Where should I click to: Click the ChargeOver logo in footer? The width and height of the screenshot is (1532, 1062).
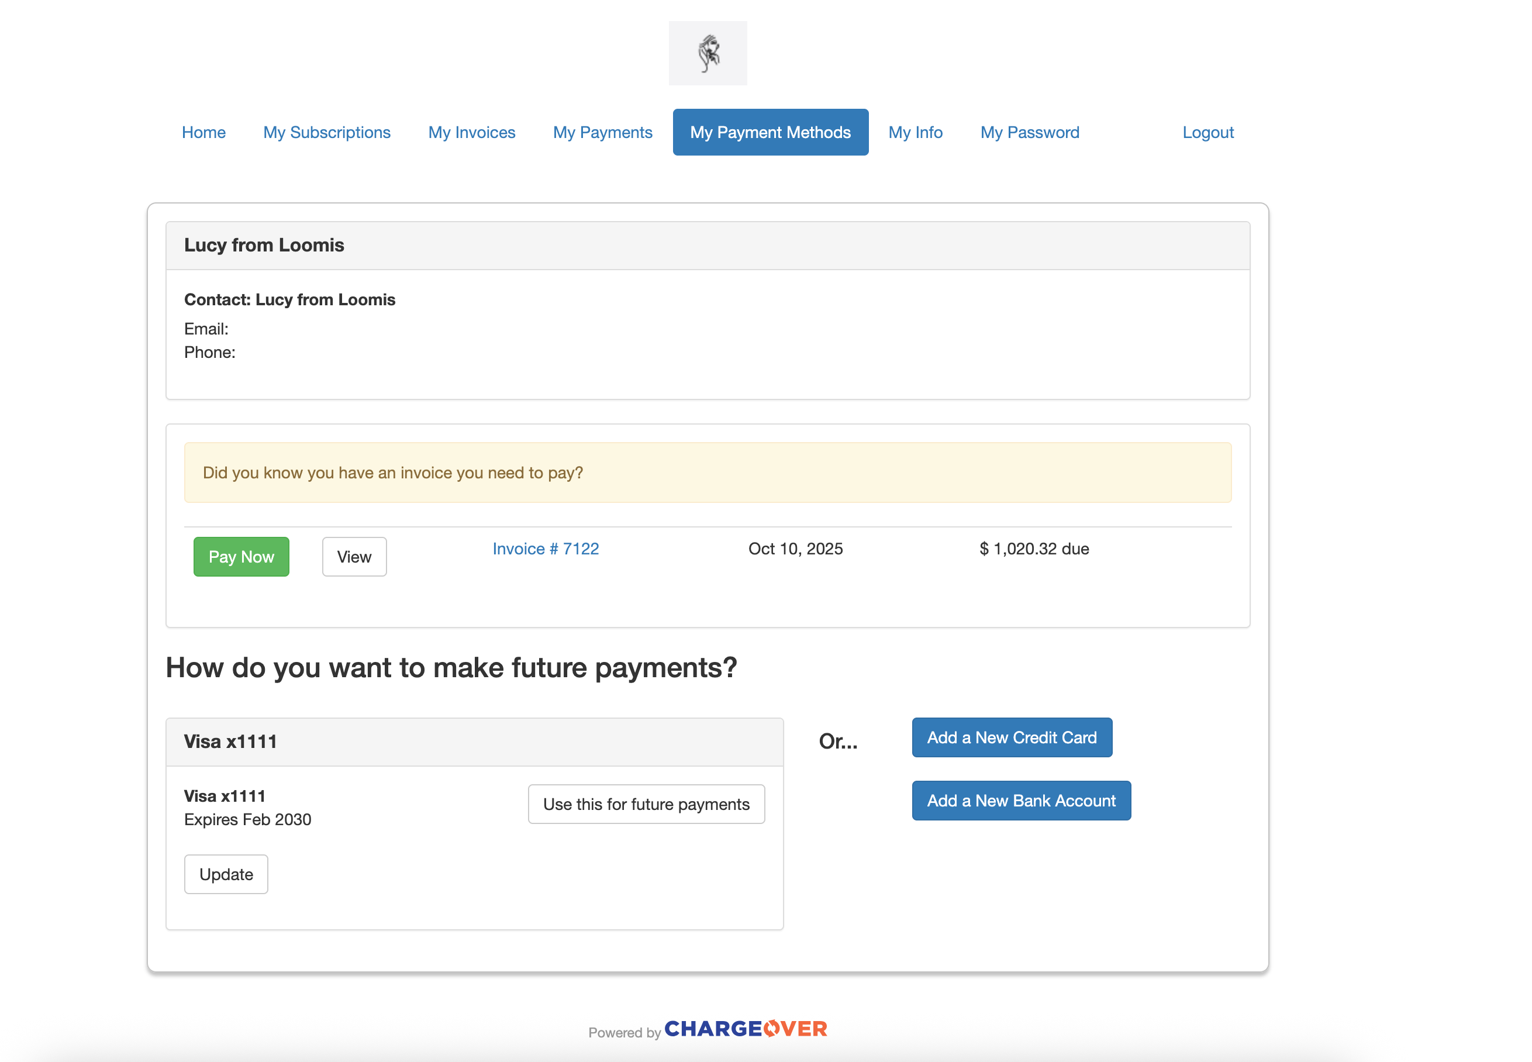pos(745,1029)
